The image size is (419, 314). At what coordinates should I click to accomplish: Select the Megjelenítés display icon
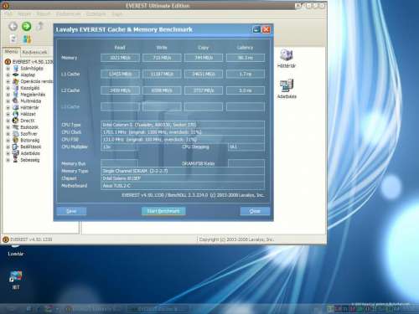[x=16, y=95]
